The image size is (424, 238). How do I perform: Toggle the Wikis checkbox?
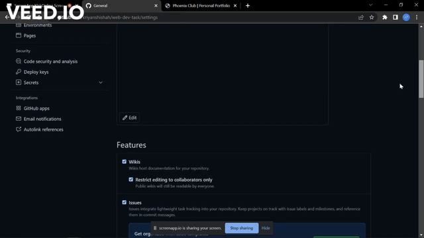[124, 161]
